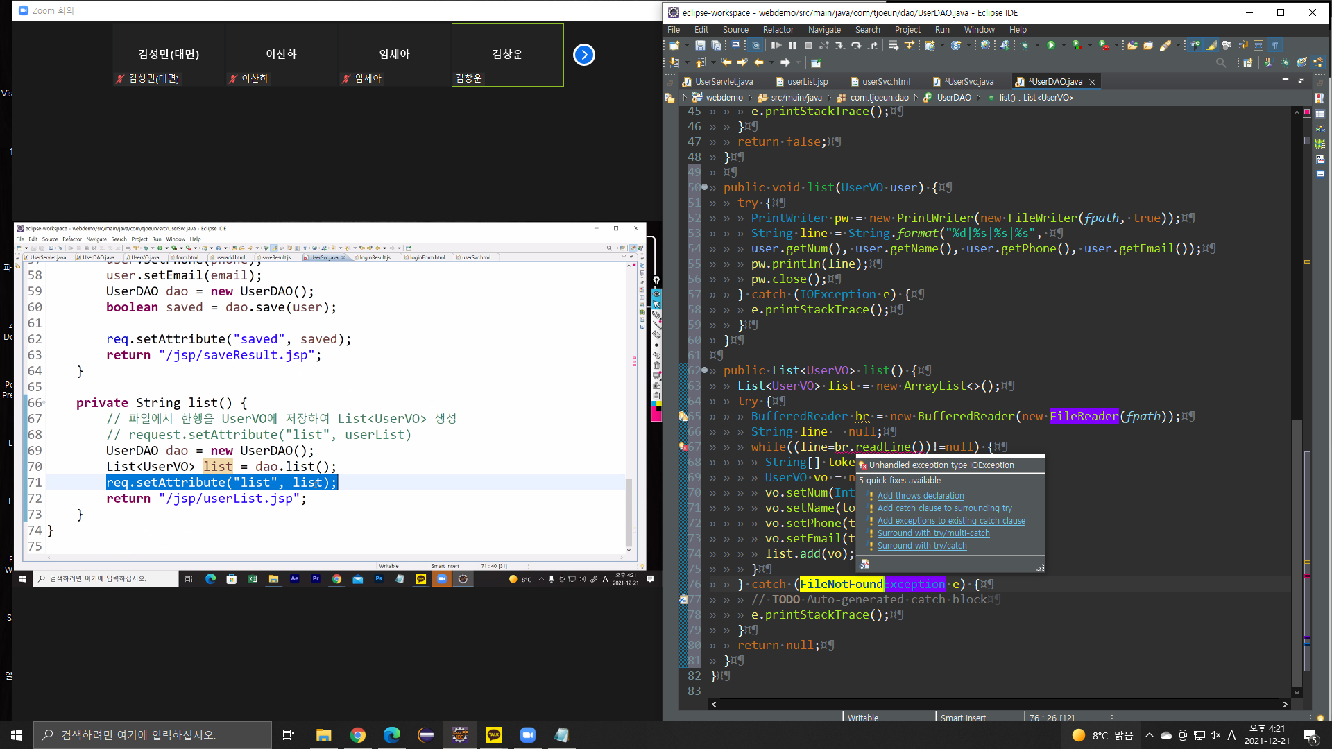The width and height of the screenshot is (1332, 749).
Task: Click the Search magnifier icon in toolbar
Action: 1221,62
